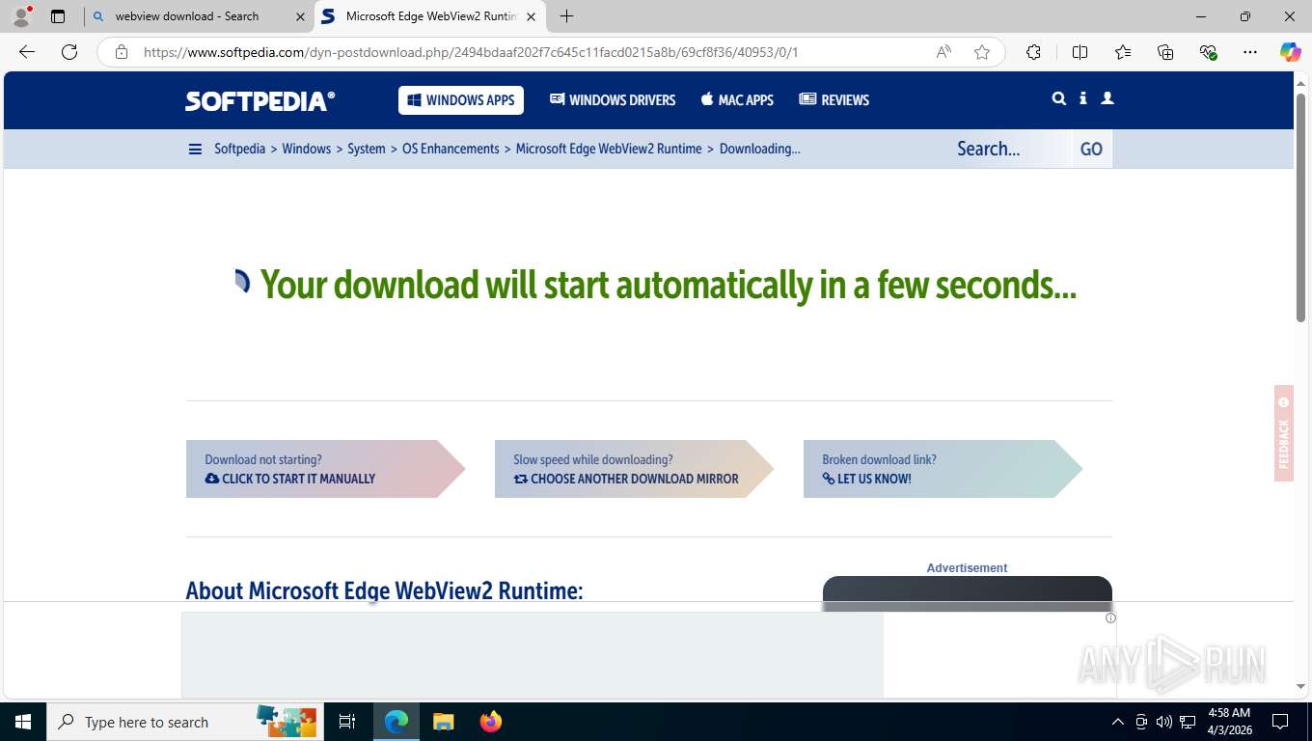Click the Softpedia logo

click(x=260, y=100)
